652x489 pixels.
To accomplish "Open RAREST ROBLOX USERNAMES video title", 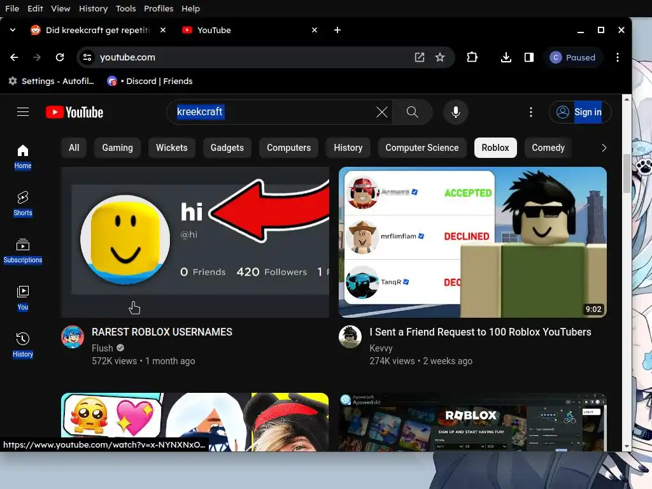I will (x=162, y=332).
